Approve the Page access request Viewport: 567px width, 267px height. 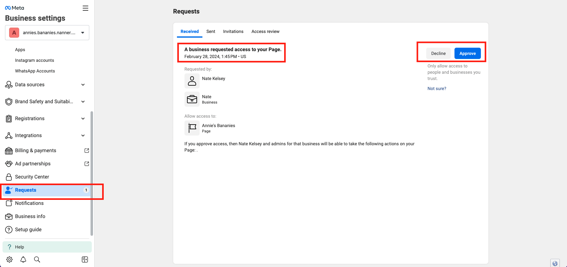(x=467, y=53)
